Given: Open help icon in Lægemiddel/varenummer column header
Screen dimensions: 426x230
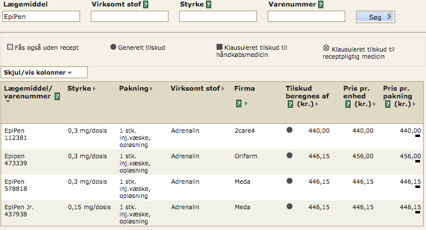Looking at the screenshot, I should [57, 97].
